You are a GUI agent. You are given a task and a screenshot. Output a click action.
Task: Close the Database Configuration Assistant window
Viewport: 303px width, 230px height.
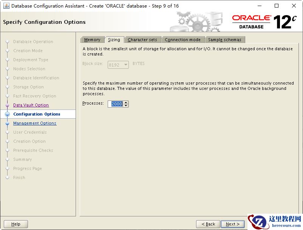[x=294, y=6]
